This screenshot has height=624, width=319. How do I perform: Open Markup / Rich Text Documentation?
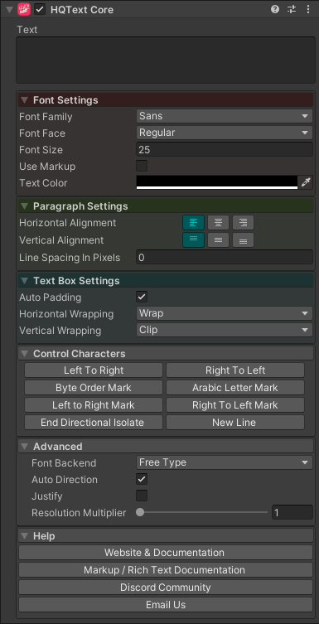pos(166,570)
